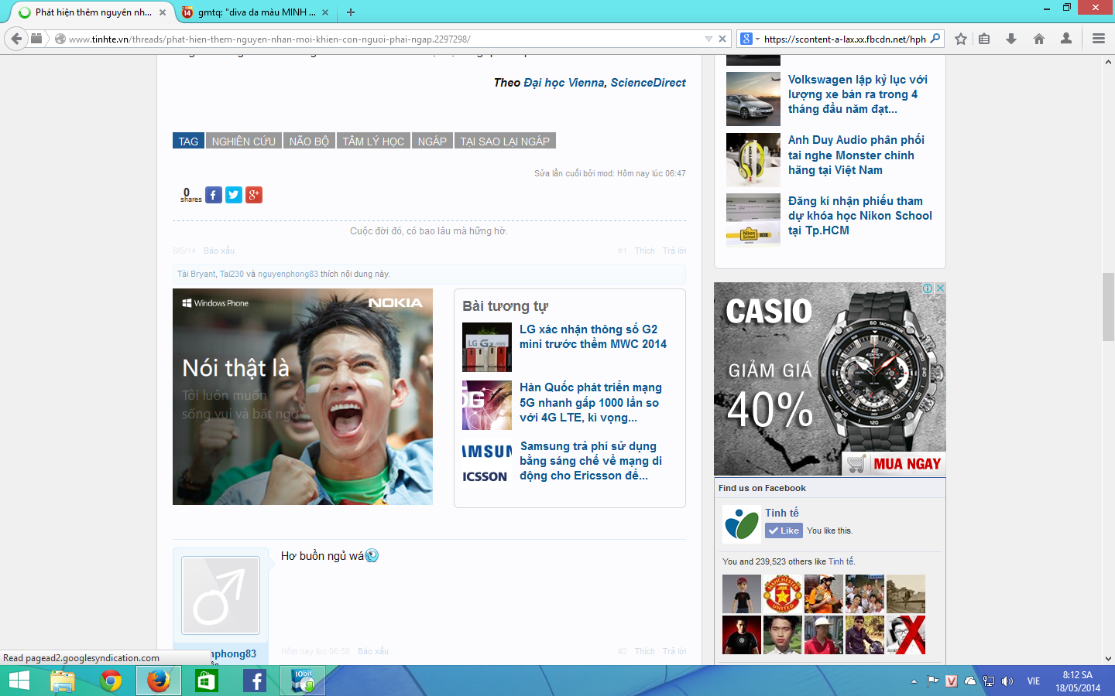Open 'Đăng kí nhận phiếu tham dự khóa học Nikon' link
Viewport: 1115px width, 696px height.
tap(860, 216)
